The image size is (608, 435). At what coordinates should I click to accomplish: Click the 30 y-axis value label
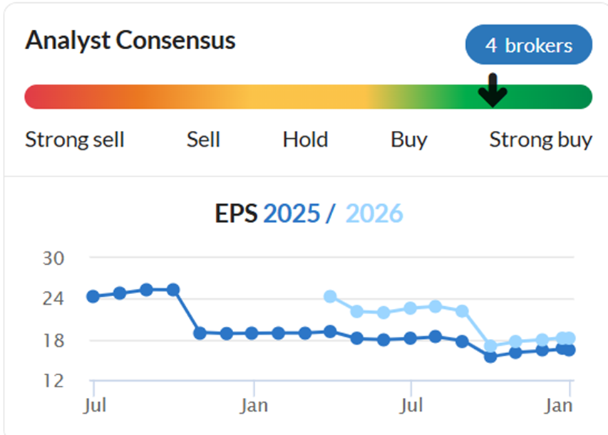click(53, 258)
